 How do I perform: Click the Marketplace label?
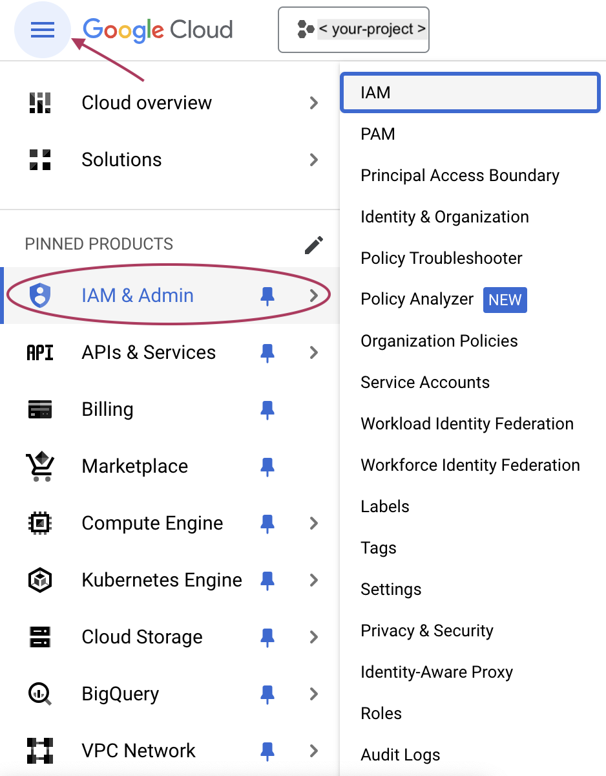coord(135,466)
